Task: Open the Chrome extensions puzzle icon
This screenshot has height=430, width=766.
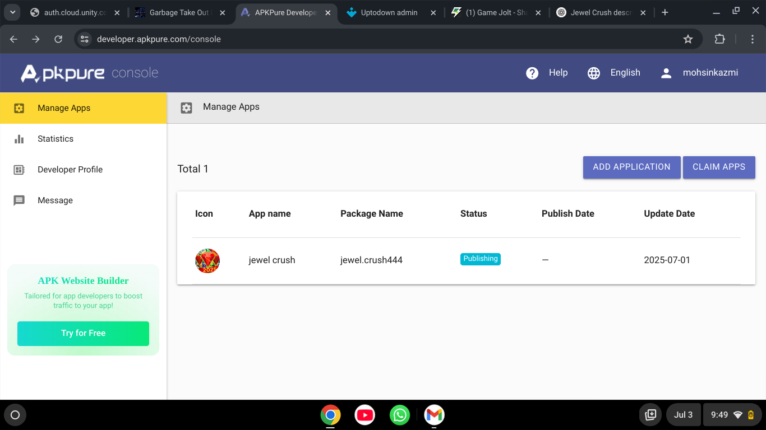Action: 719,39
